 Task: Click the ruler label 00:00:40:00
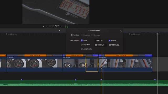135,34
